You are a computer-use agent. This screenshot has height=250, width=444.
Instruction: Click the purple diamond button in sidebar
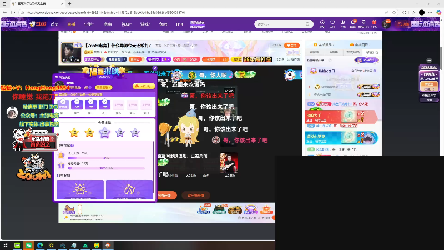click(366, 60)
